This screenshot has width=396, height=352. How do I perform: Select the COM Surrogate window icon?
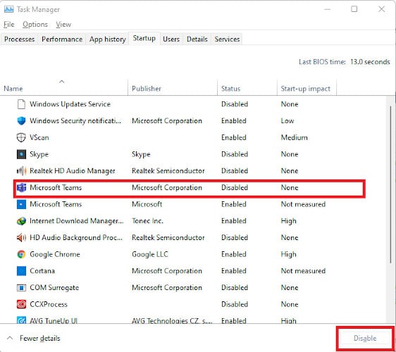tap(21, 288)
